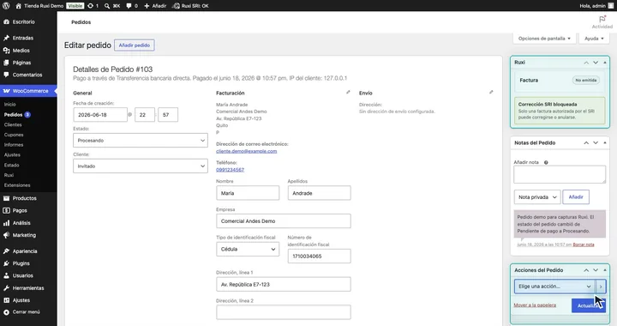Click the Actualizar button

tap(588, 305)
